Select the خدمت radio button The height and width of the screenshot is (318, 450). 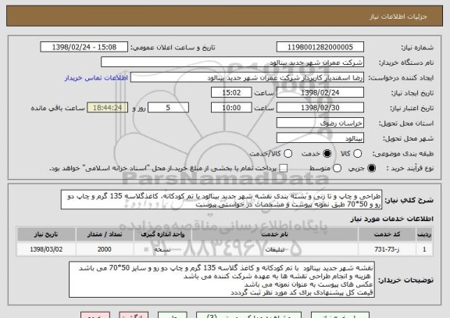point(327,154)
